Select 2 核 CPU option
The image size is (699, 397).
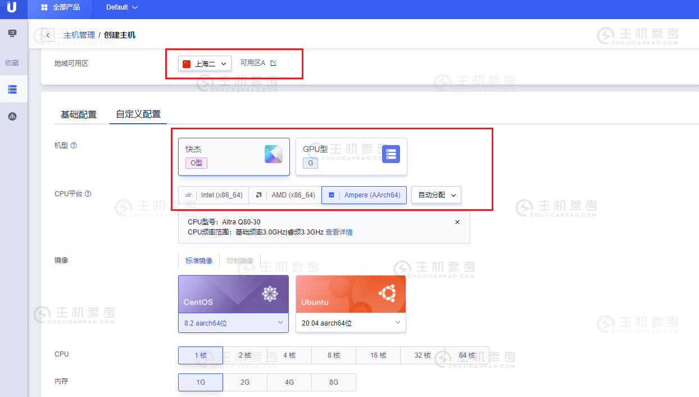click(245, 355)
